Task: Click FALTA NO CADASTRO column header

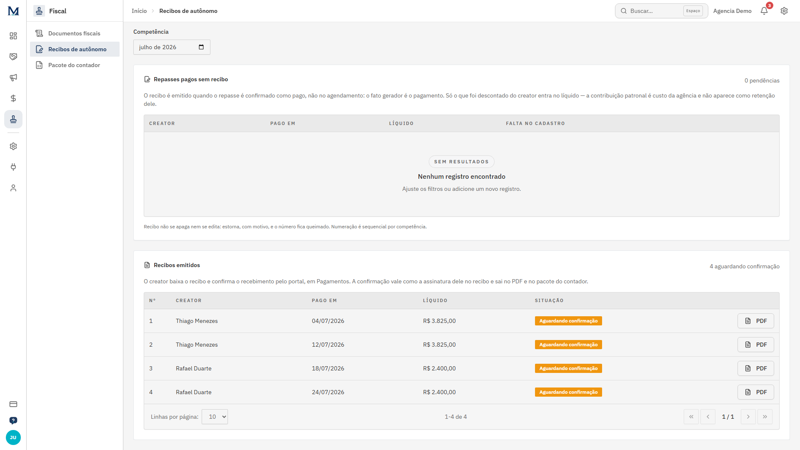Action: click(x=535, y=123)
